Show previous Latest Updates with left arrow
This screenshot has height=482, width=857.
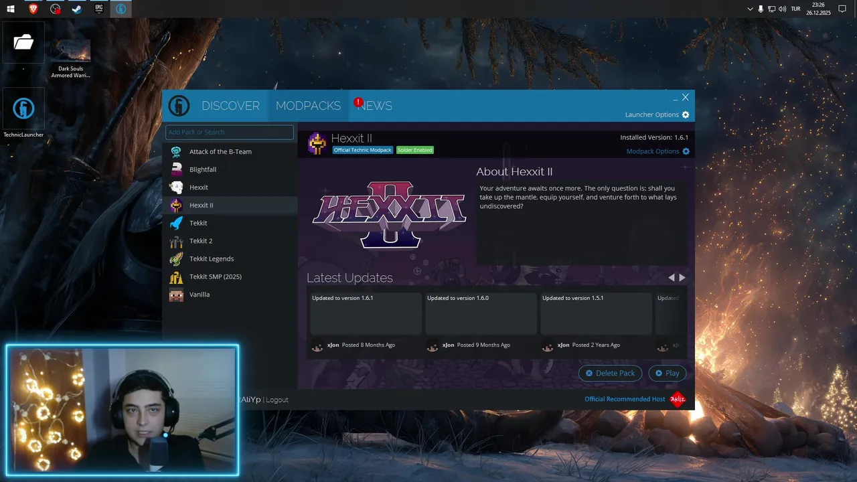click(x=672, y=278)
